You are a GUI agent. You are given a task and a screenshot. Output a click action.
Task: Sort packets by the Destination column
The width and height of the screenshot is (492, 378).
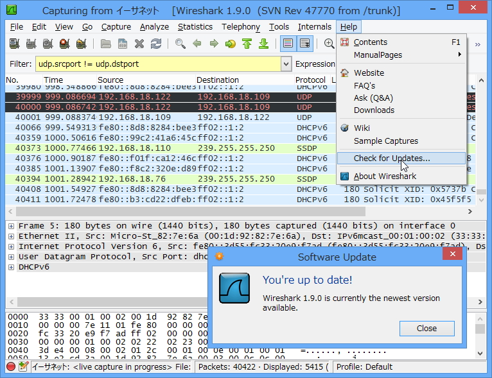click(x=245, y=80)
